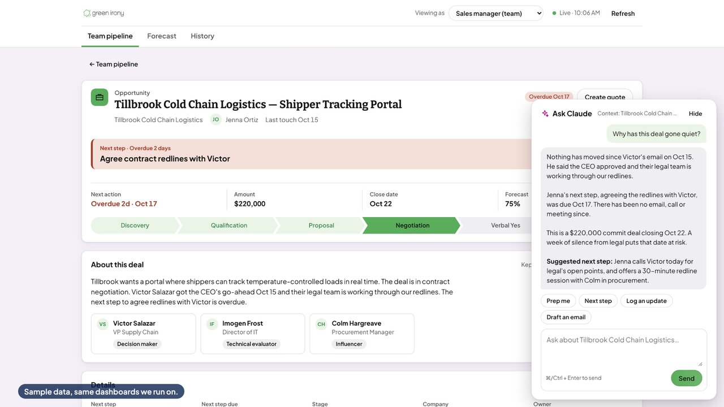Open the Viewing as role dropdown
Screen dimensions: 724x407
pos(495,13)
